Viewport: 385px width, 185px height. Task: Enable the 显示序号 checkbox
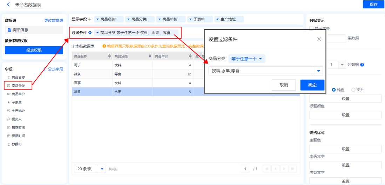(311, 28)
